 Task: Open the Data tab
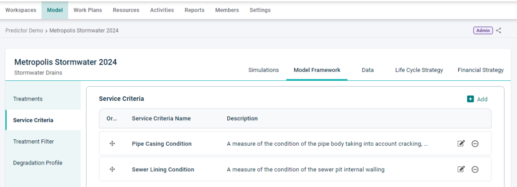(x=367, y=70)
